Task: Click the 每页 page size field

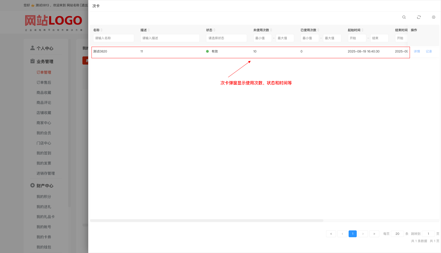Action: click(397, 234)
